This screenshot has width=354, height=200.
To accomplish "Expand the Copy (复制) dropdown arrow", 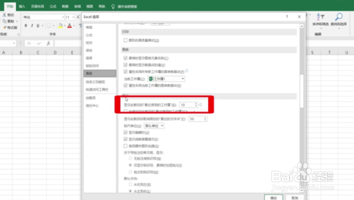I will tap(17, 21).
